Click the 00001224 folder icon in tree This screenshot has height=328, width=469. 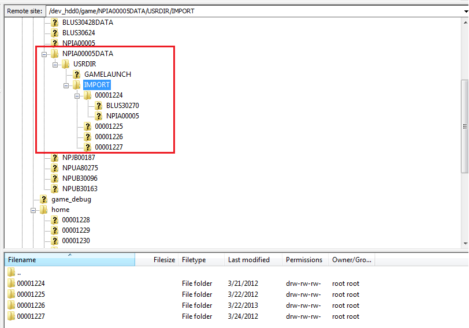(87, 95)
